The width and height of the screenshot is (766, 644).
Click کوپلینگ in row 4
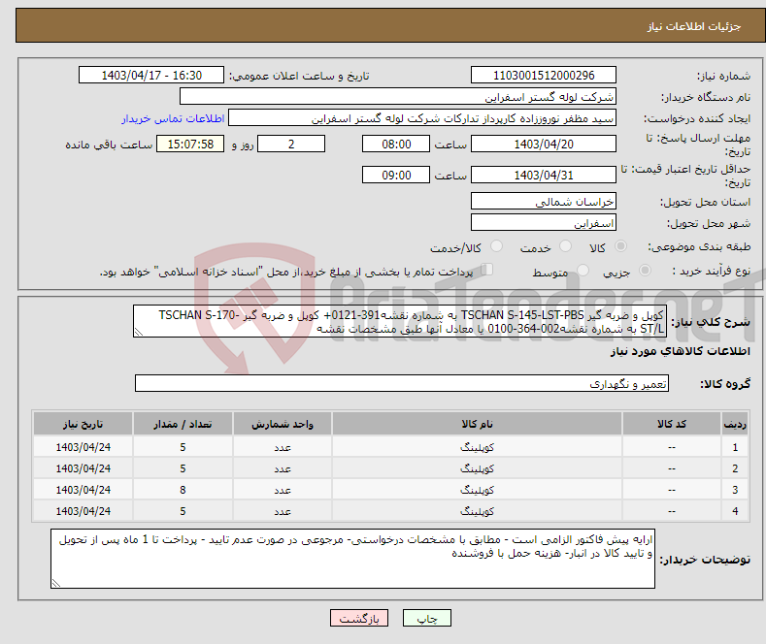coord(477,511)
